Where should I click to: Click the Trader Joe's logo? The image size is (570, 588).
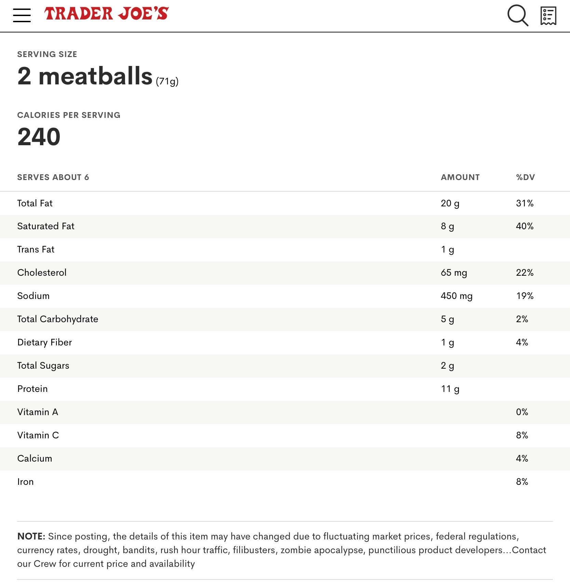point(106,14)
